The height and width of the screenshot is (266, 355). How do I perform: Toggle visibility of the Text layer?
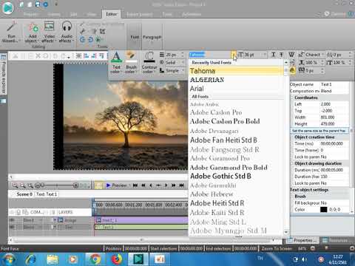(x=12, y=227)
